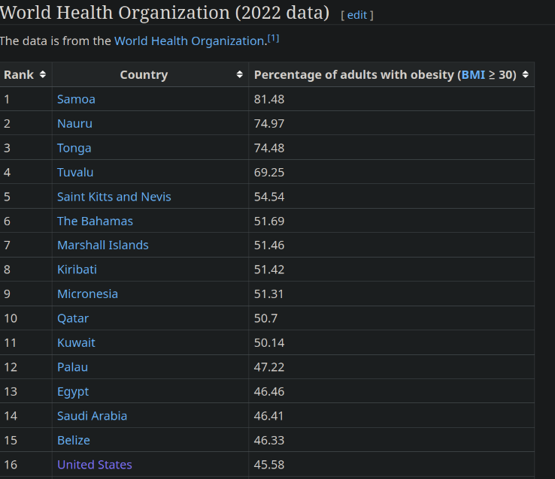This screenshot has height=479, width=555.
Task: Select the rank 16 cell
Action: point(26,465)
